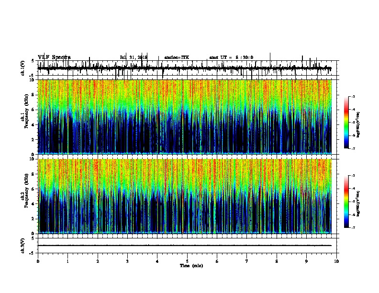Click the 'start UT = 8:30:0' label

tap(231, 57)
